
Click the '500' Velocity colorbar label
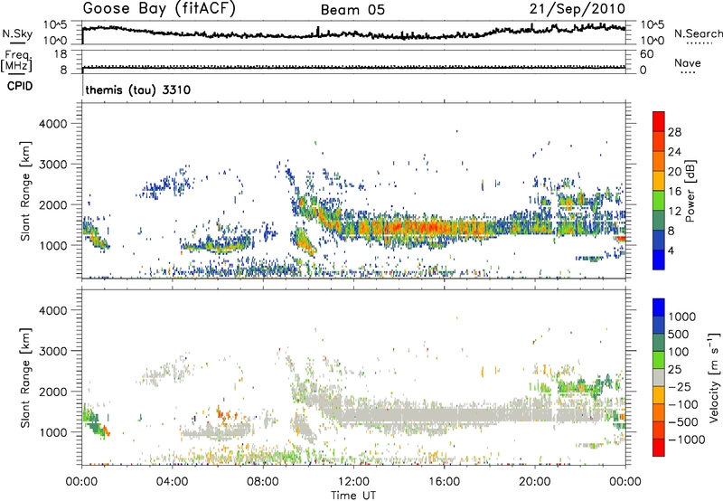pos(679,335)
